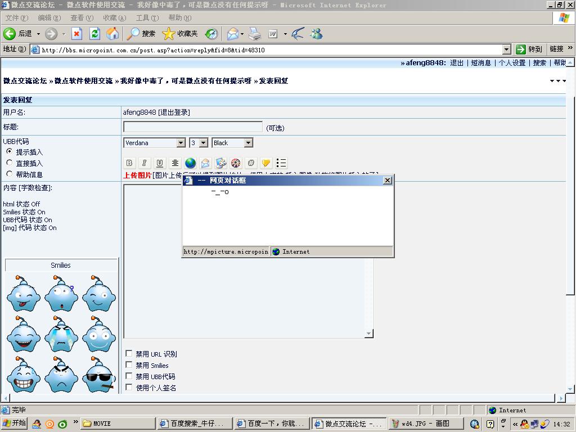Insert the sunglasses smiley

tap(99, 374)
